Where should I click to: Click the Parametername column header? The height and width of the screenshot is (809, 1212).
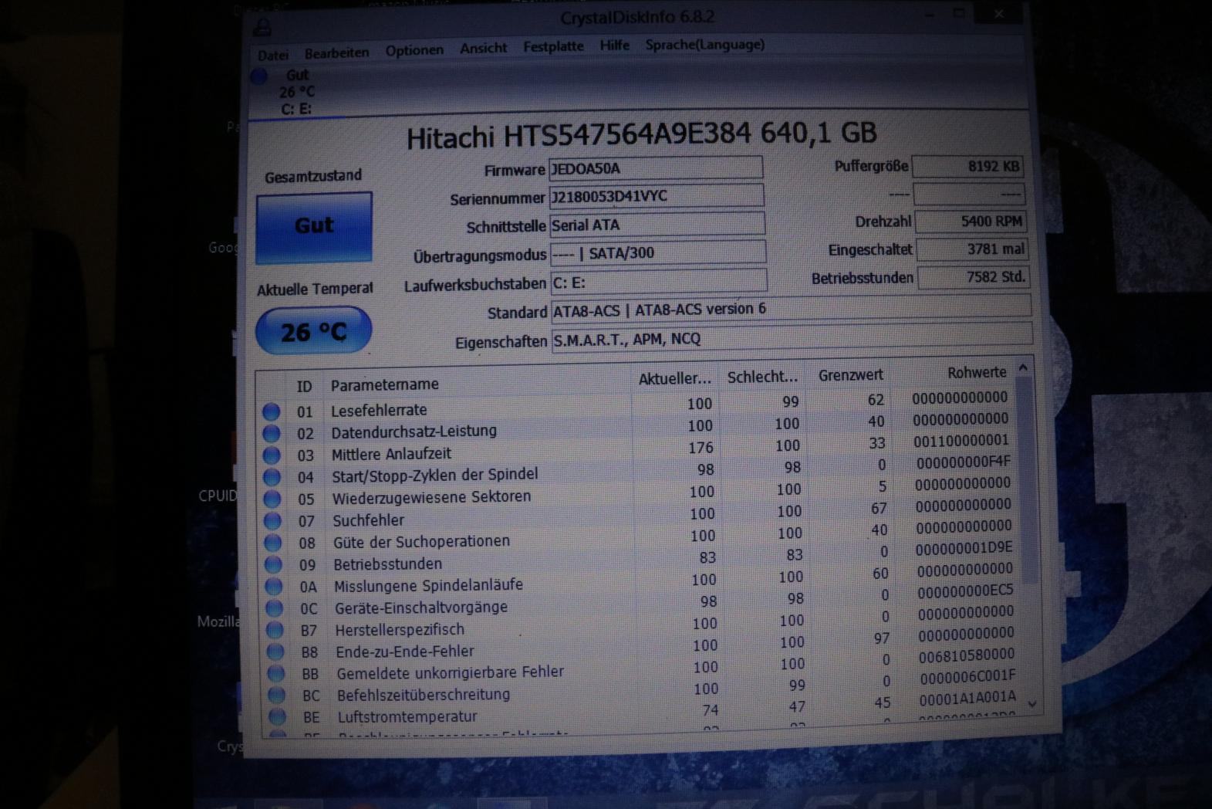pyautogui.click(x=385, y=384)
